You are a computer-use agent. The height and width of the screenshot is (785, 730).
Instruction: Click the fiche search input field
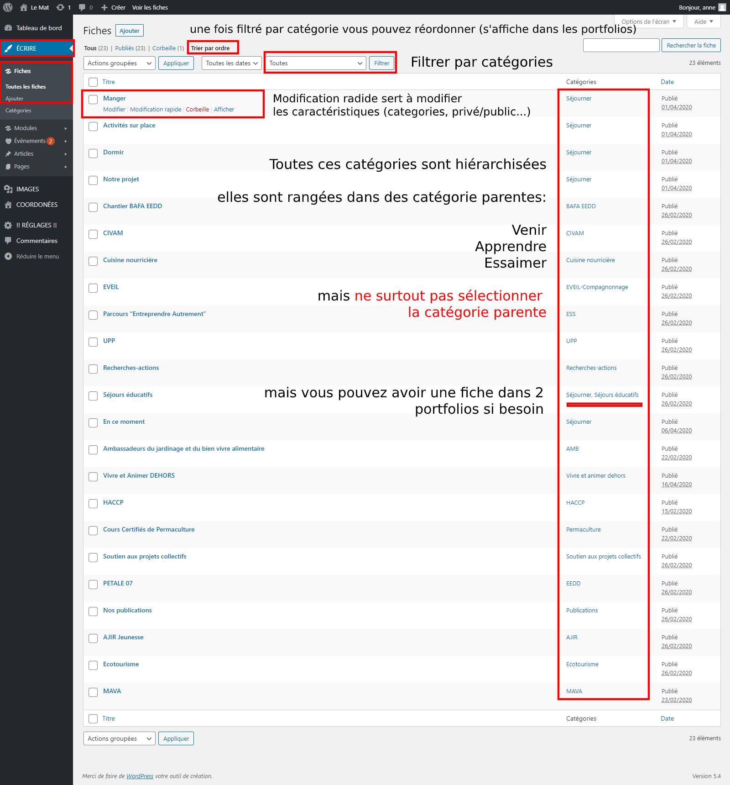621,45
